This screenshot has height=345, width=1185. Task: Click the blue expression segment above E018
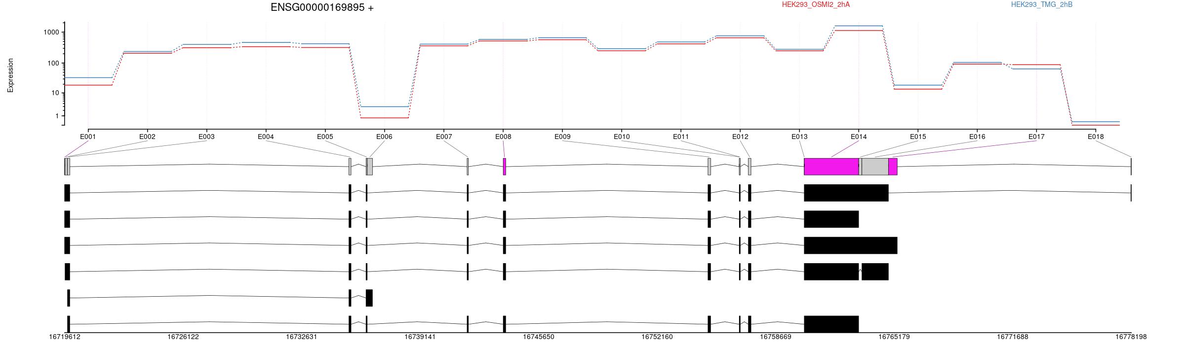pyautogui.click(x=1096, y=122)
